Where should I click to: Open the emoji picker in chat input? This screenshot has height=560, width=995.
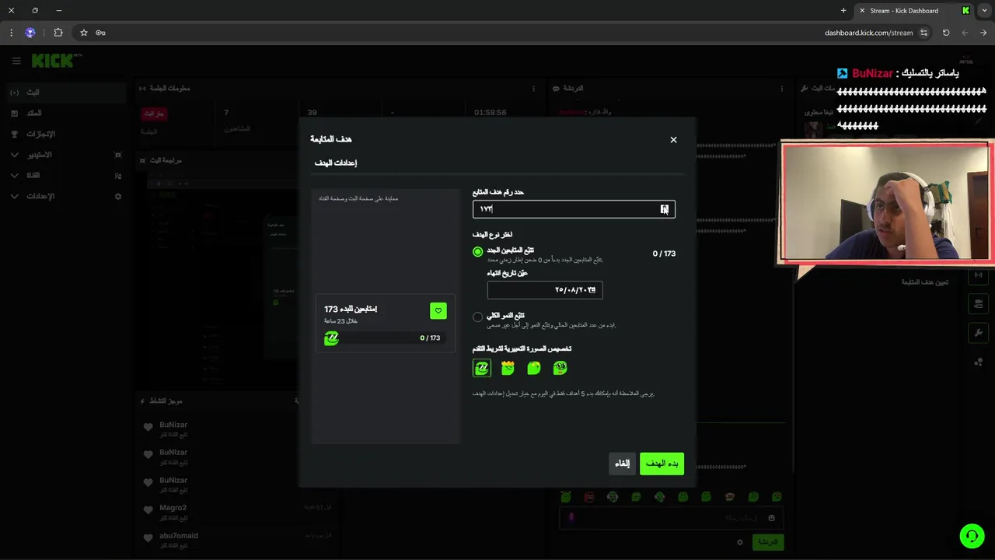[771, 518]
